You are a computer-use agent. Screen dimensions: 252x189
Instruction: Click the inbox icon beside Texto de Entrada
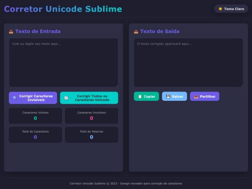pyautogui.click(x=11, y=32)
